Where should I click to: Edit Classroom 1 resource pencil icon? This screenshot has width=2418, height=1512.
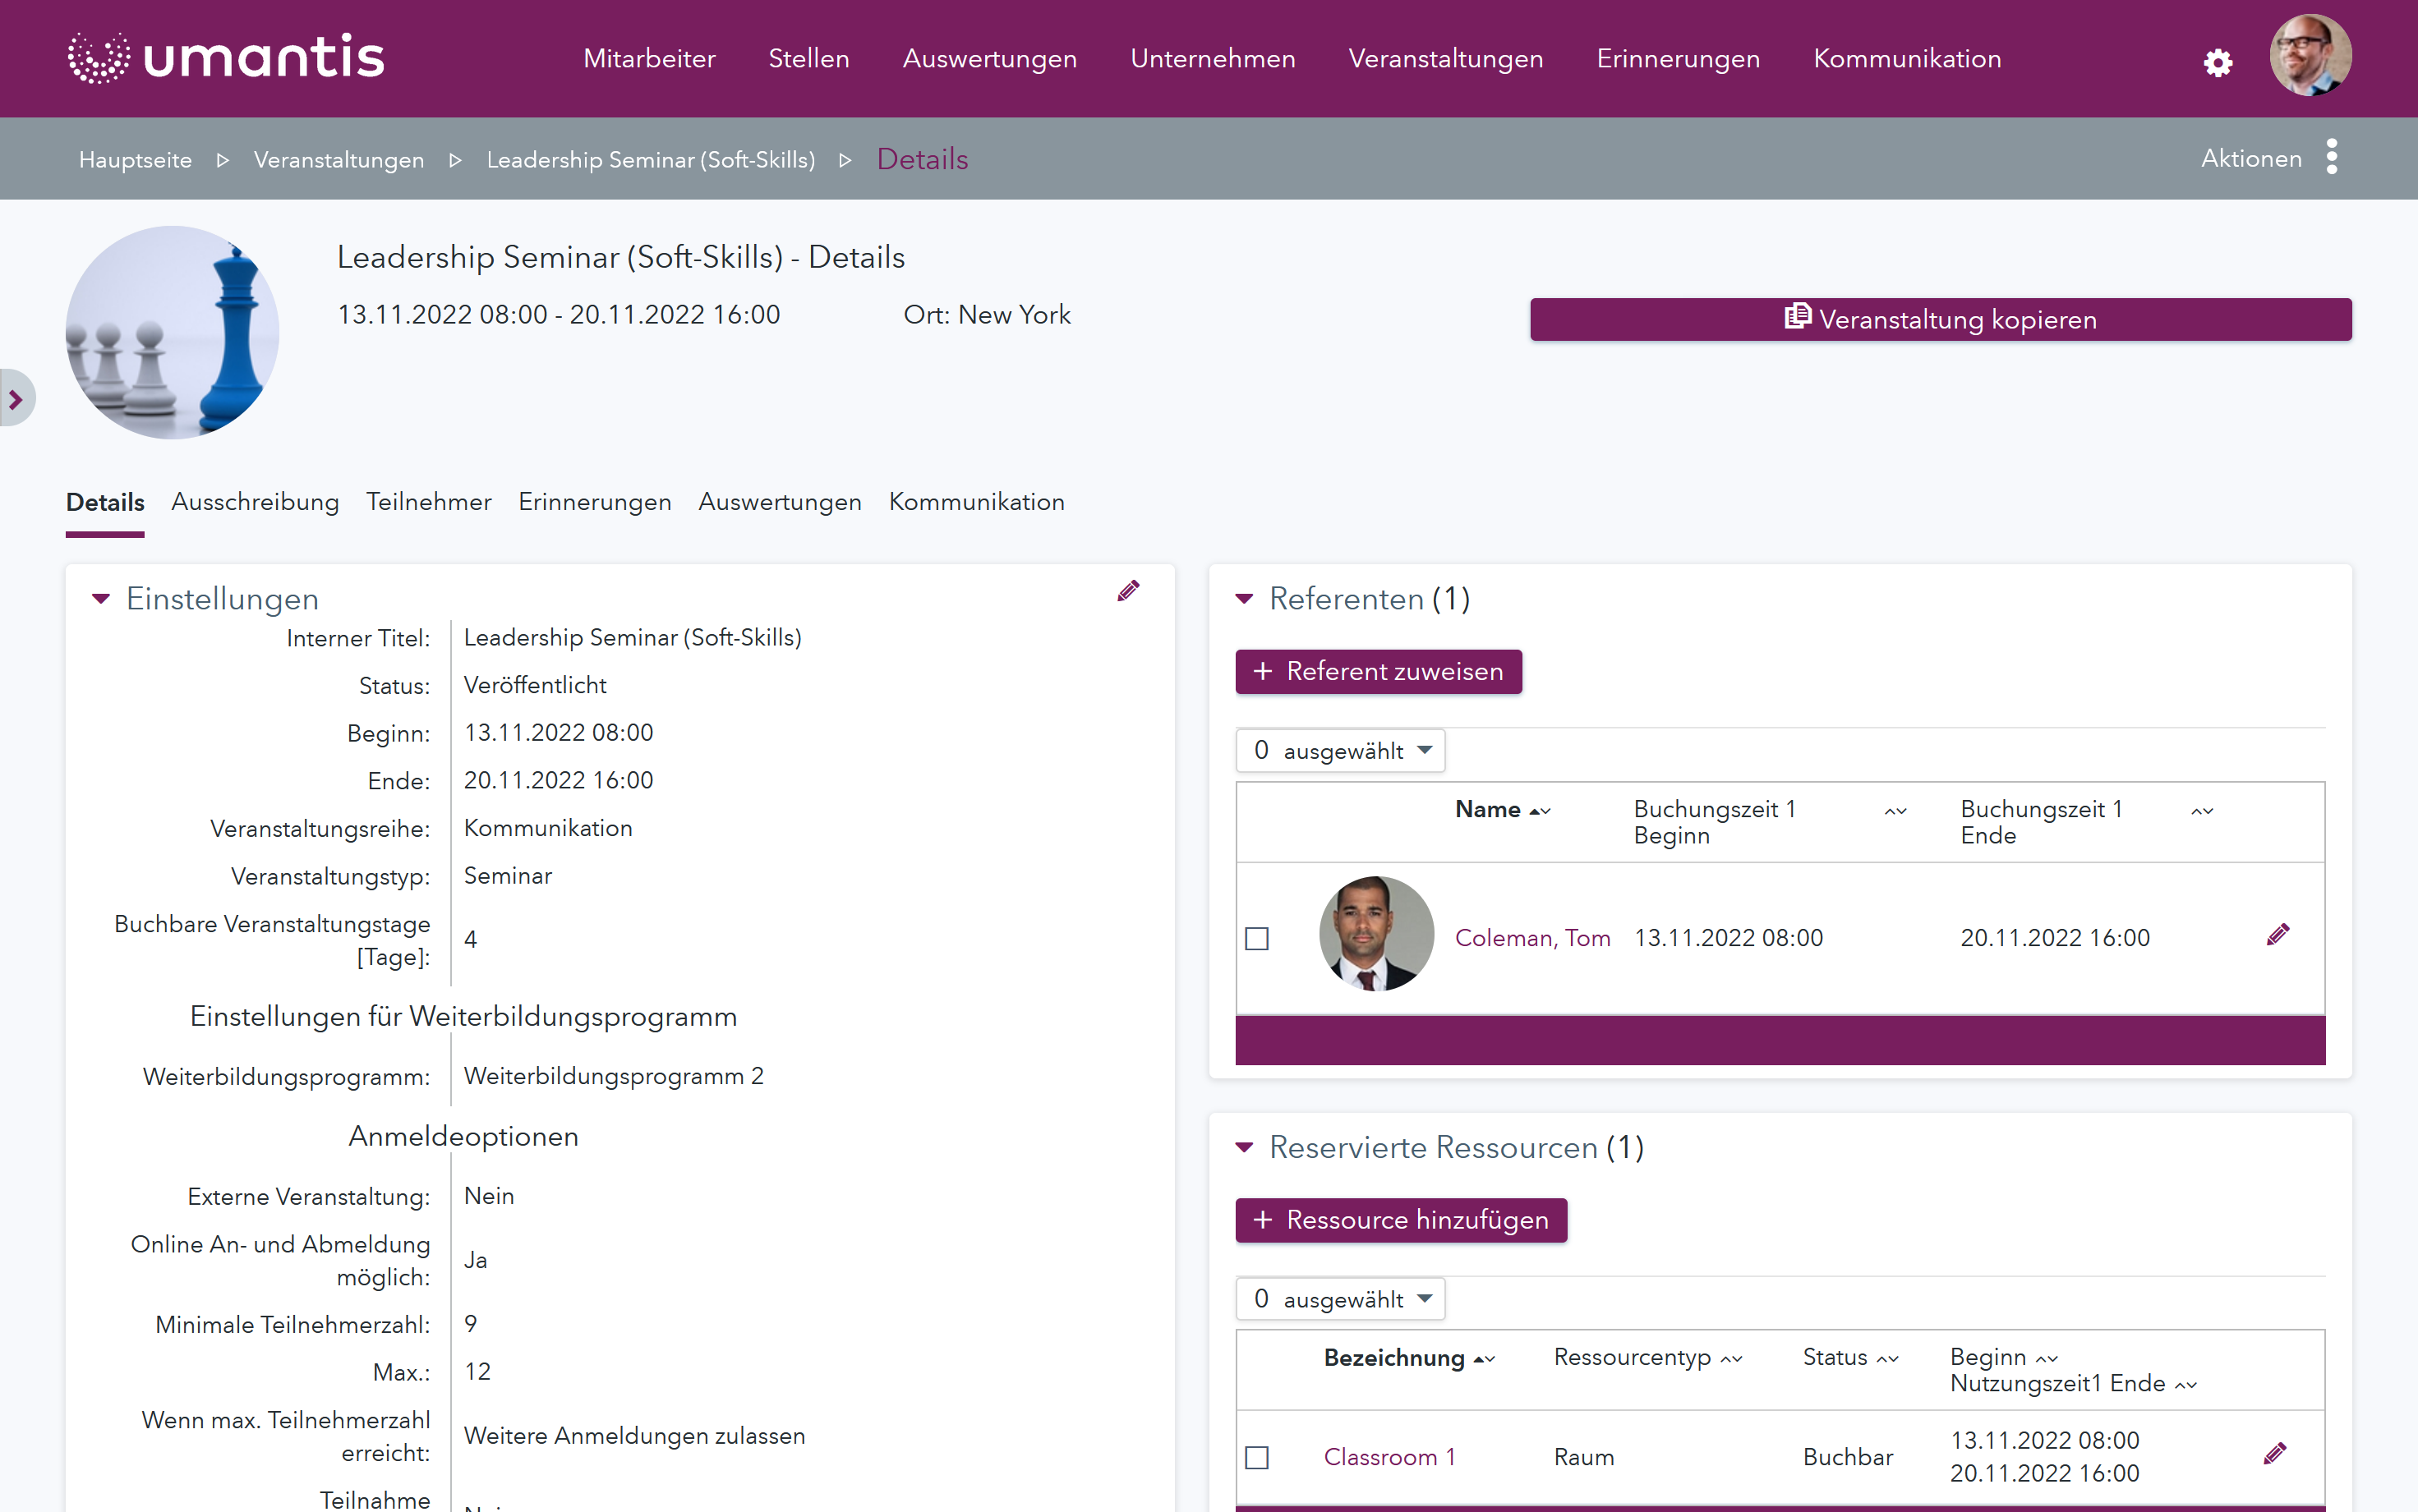tap(2274, 1454)
